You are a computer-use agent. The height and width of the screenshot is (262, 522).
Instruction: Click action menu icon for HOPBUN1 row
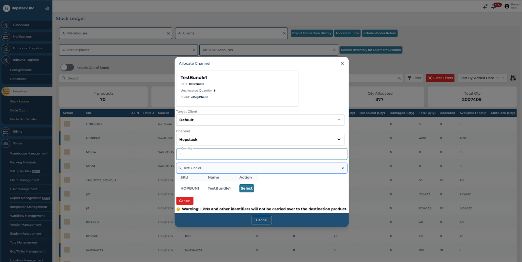click(67, 124)
